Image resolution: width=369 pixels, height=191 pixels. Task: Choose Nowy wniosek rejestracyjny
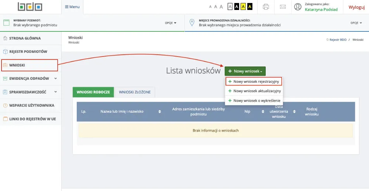(x=255, y=81)
